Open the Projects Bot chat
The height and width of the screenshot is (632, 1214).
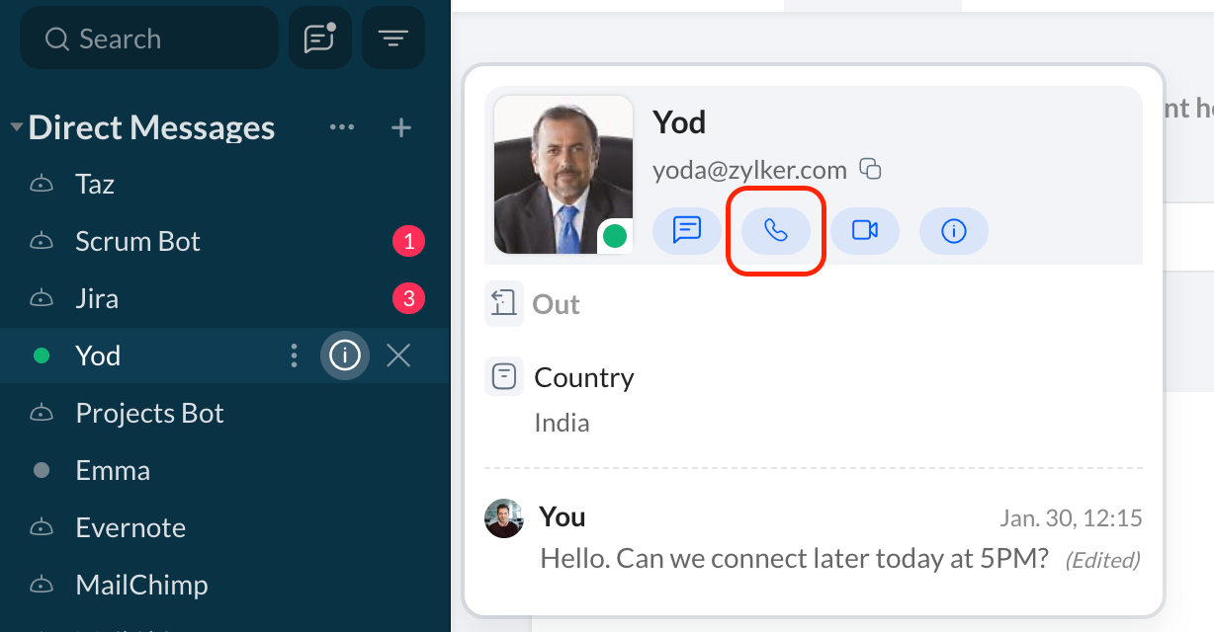[x=149, y=414]
